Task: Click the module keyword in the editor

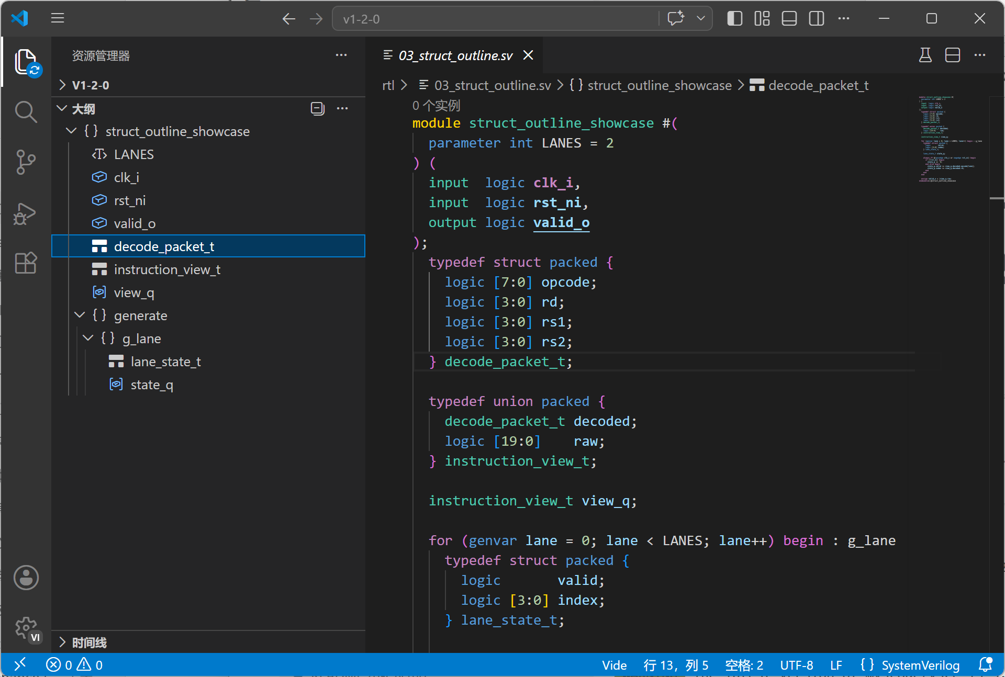Action: point(436,123)
